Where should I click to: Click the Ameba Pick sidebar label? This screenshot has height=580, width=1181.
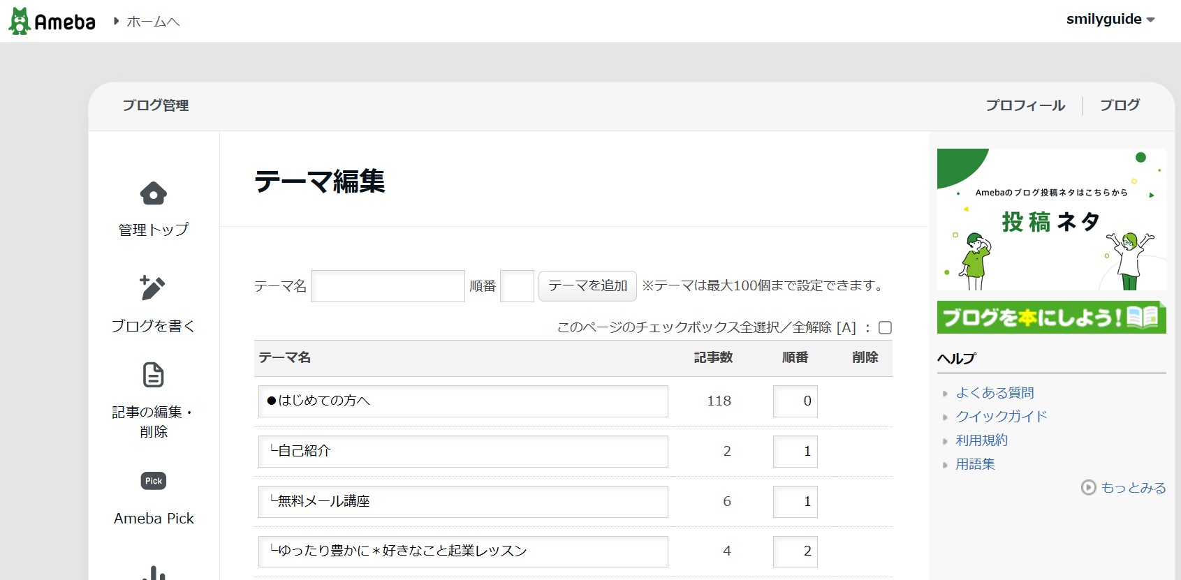[x=154, y=519]
